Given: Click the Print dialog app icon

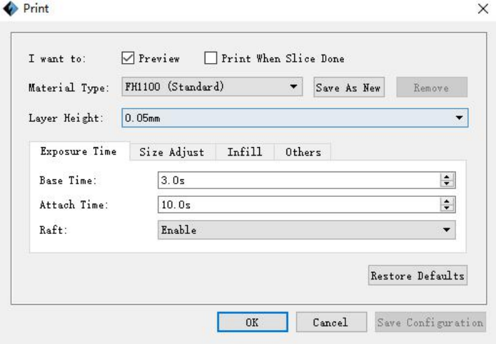Looking at the screenshot, I should (11, 9).
